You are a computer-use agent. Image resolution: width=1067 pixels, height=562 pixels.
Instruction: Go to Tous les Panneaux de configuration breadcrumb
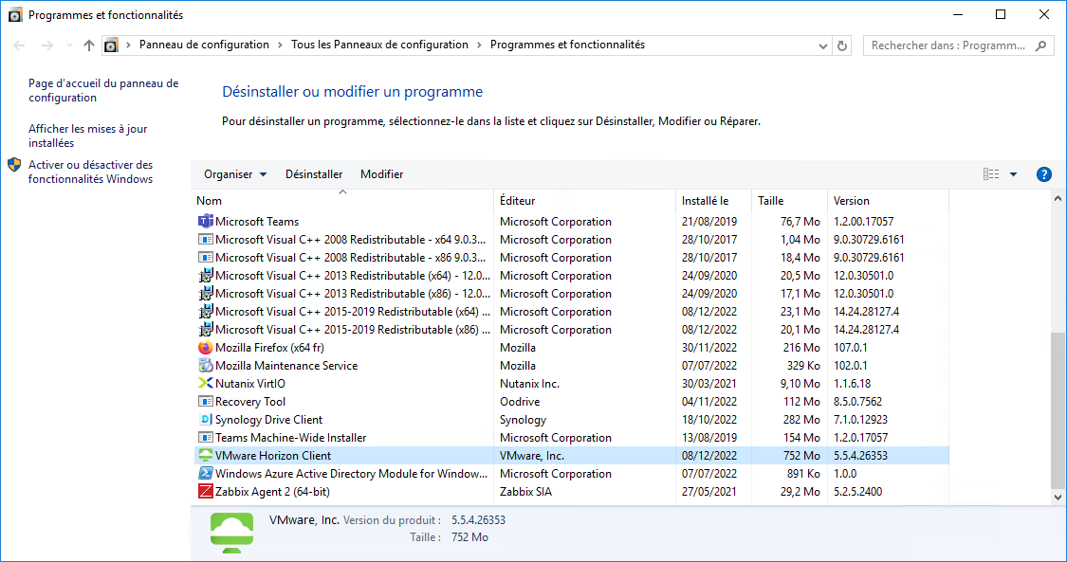coord(379,45)
